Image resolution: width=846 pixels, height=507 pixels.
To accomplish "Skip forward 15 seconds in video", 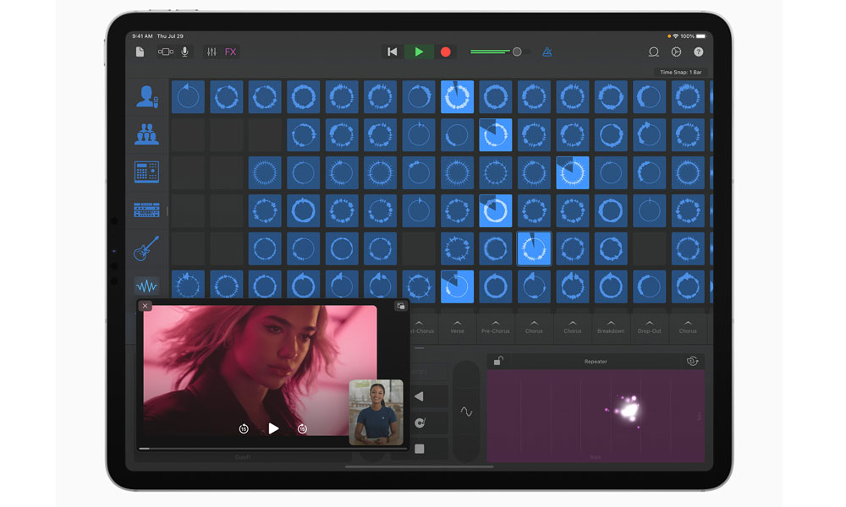I will [x=302, y=429].
